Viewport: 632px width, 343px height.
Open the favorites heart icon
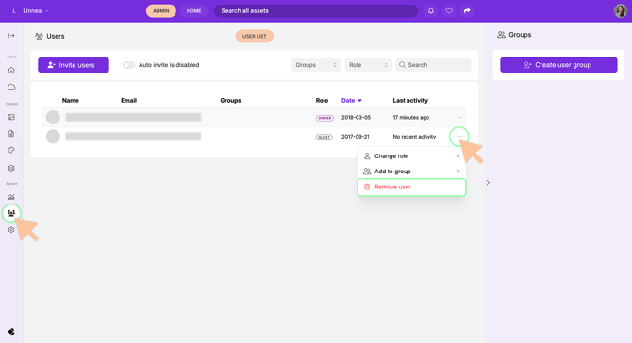pos(449,11)
